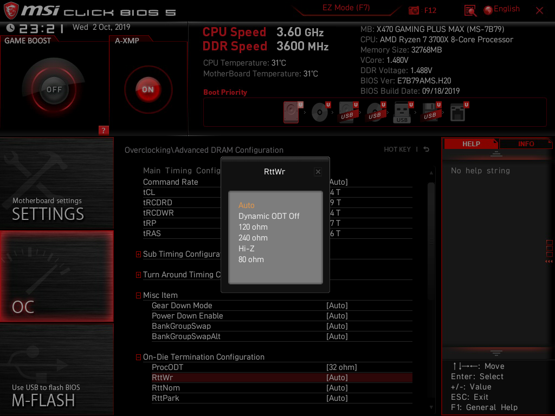Image resolution: width=555 pixels, height=416 pixels.
Task: Expand Sub Timing Configuration
Action: [138, 255]
